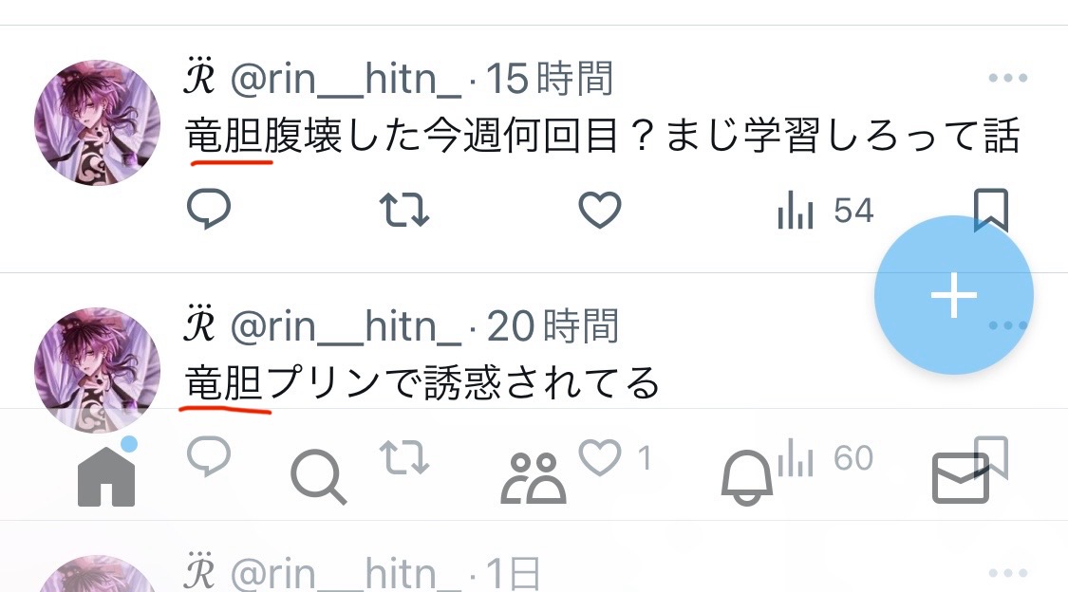The image size is (1068, 592).
Task: Open Search tab with magnifier icon
Action: (x=318, y=478)
